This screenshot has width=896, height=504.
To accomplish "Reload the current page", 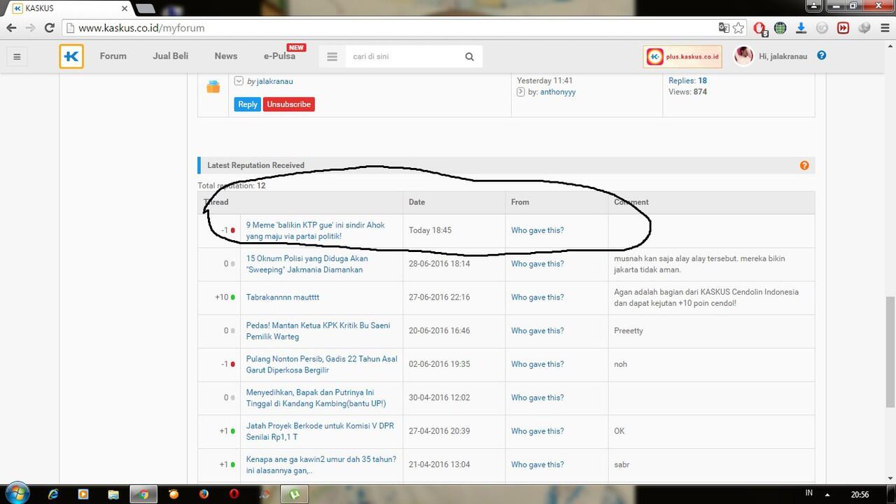I will 49,28.
